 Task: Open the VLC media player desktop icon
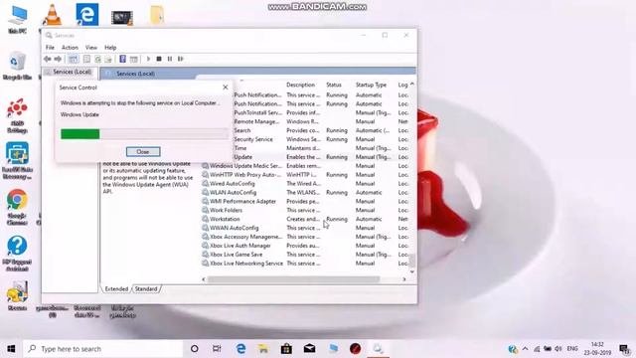[52, 15]
